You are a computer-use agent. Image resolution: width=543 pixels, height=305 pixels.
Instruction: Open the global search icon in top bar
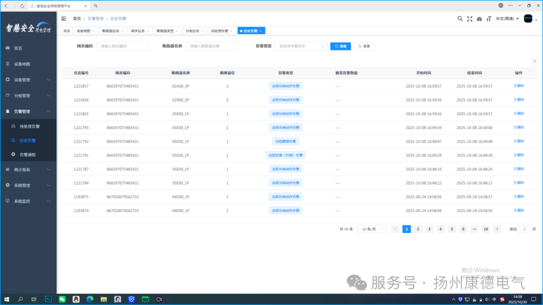click(460, 18)
